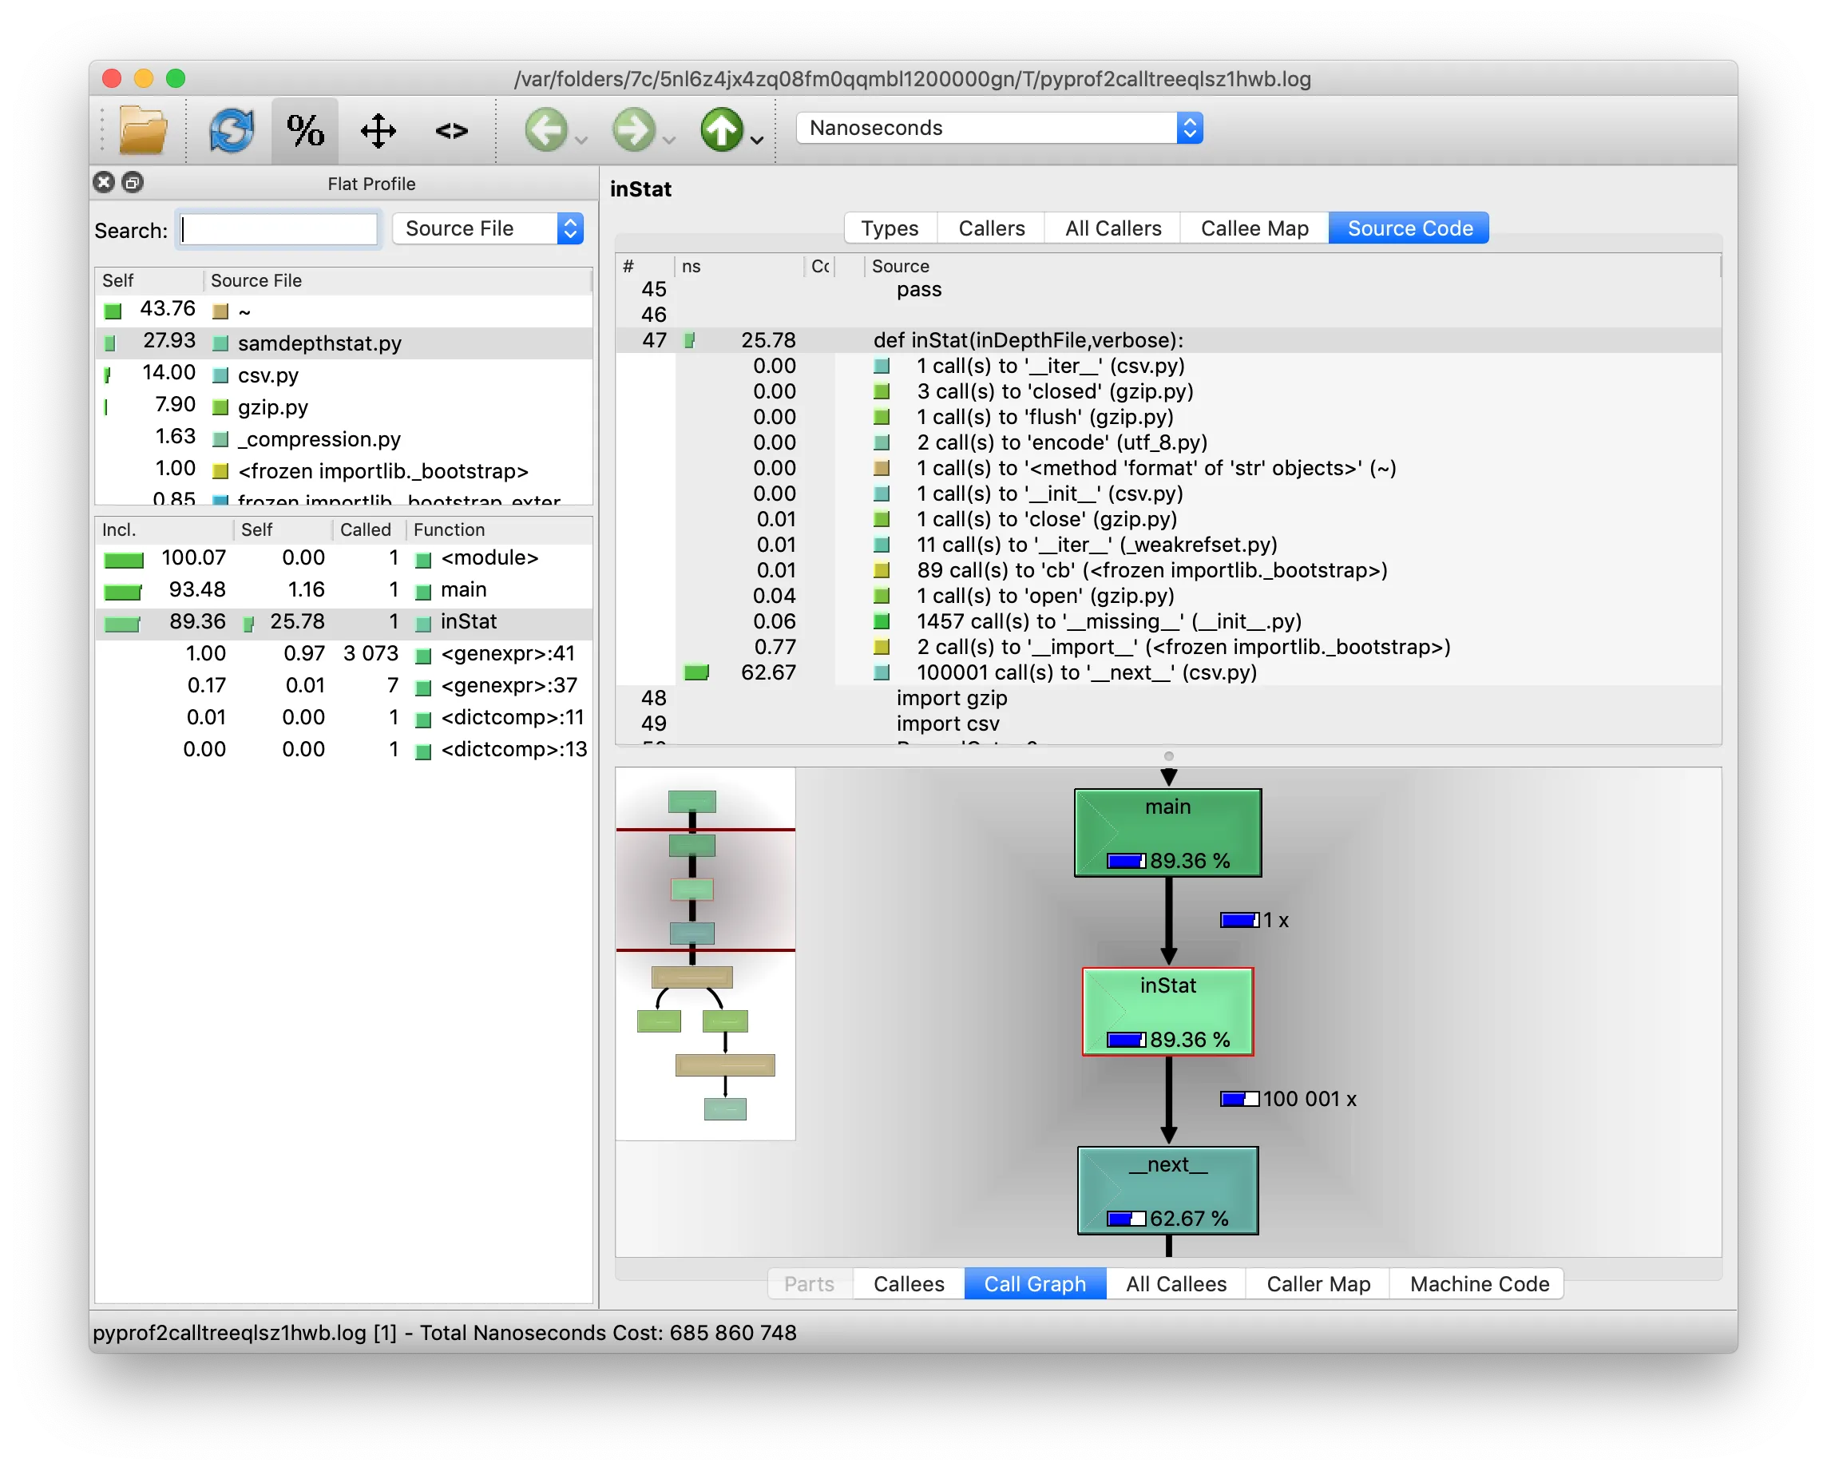Close the Flat Profile dock panel
This screenshot has height=1471, width=1827.
click(105, 183)
